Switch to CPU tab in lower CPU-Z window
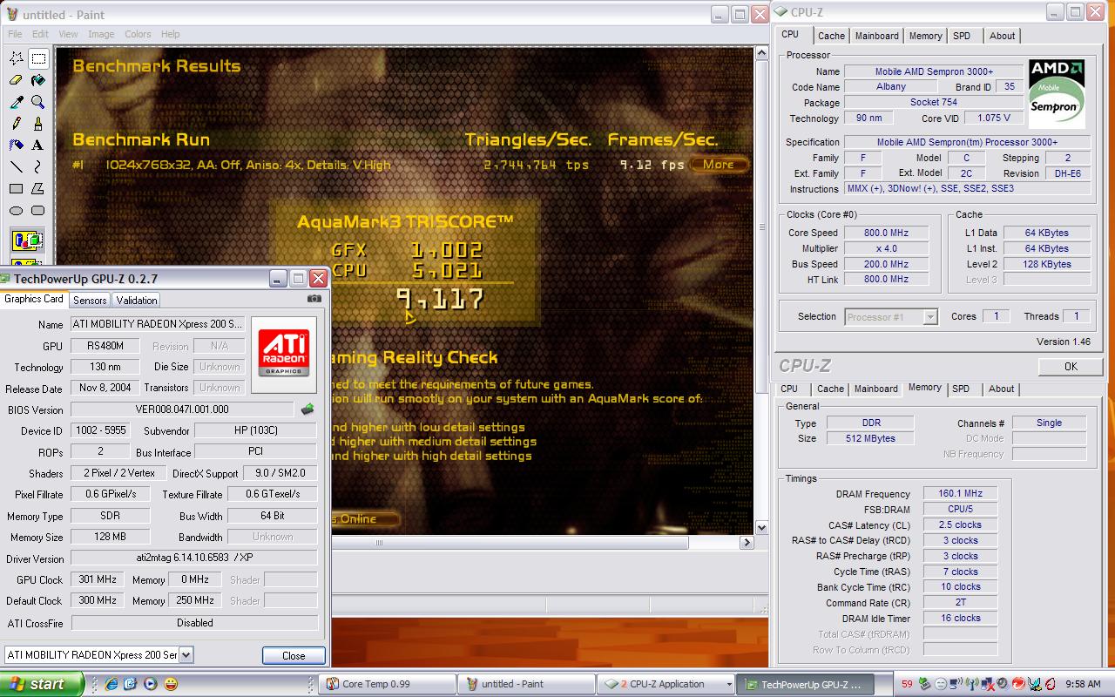The width and height of the screenshot is (1115, 697). pyautogui.click(x=789, y=389)
